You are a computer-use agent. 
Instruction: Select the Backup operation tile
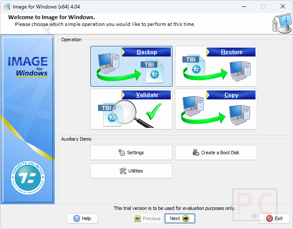pos(131,66)
